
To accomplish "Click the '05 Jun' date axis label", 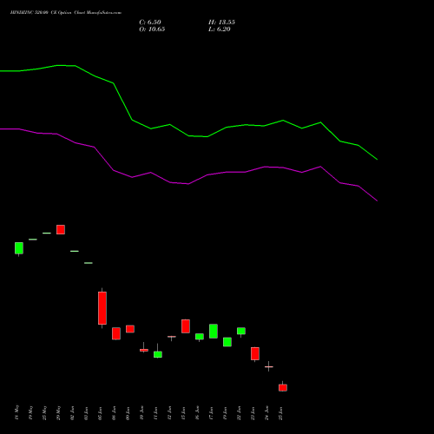I will click(x=100, y=413).
